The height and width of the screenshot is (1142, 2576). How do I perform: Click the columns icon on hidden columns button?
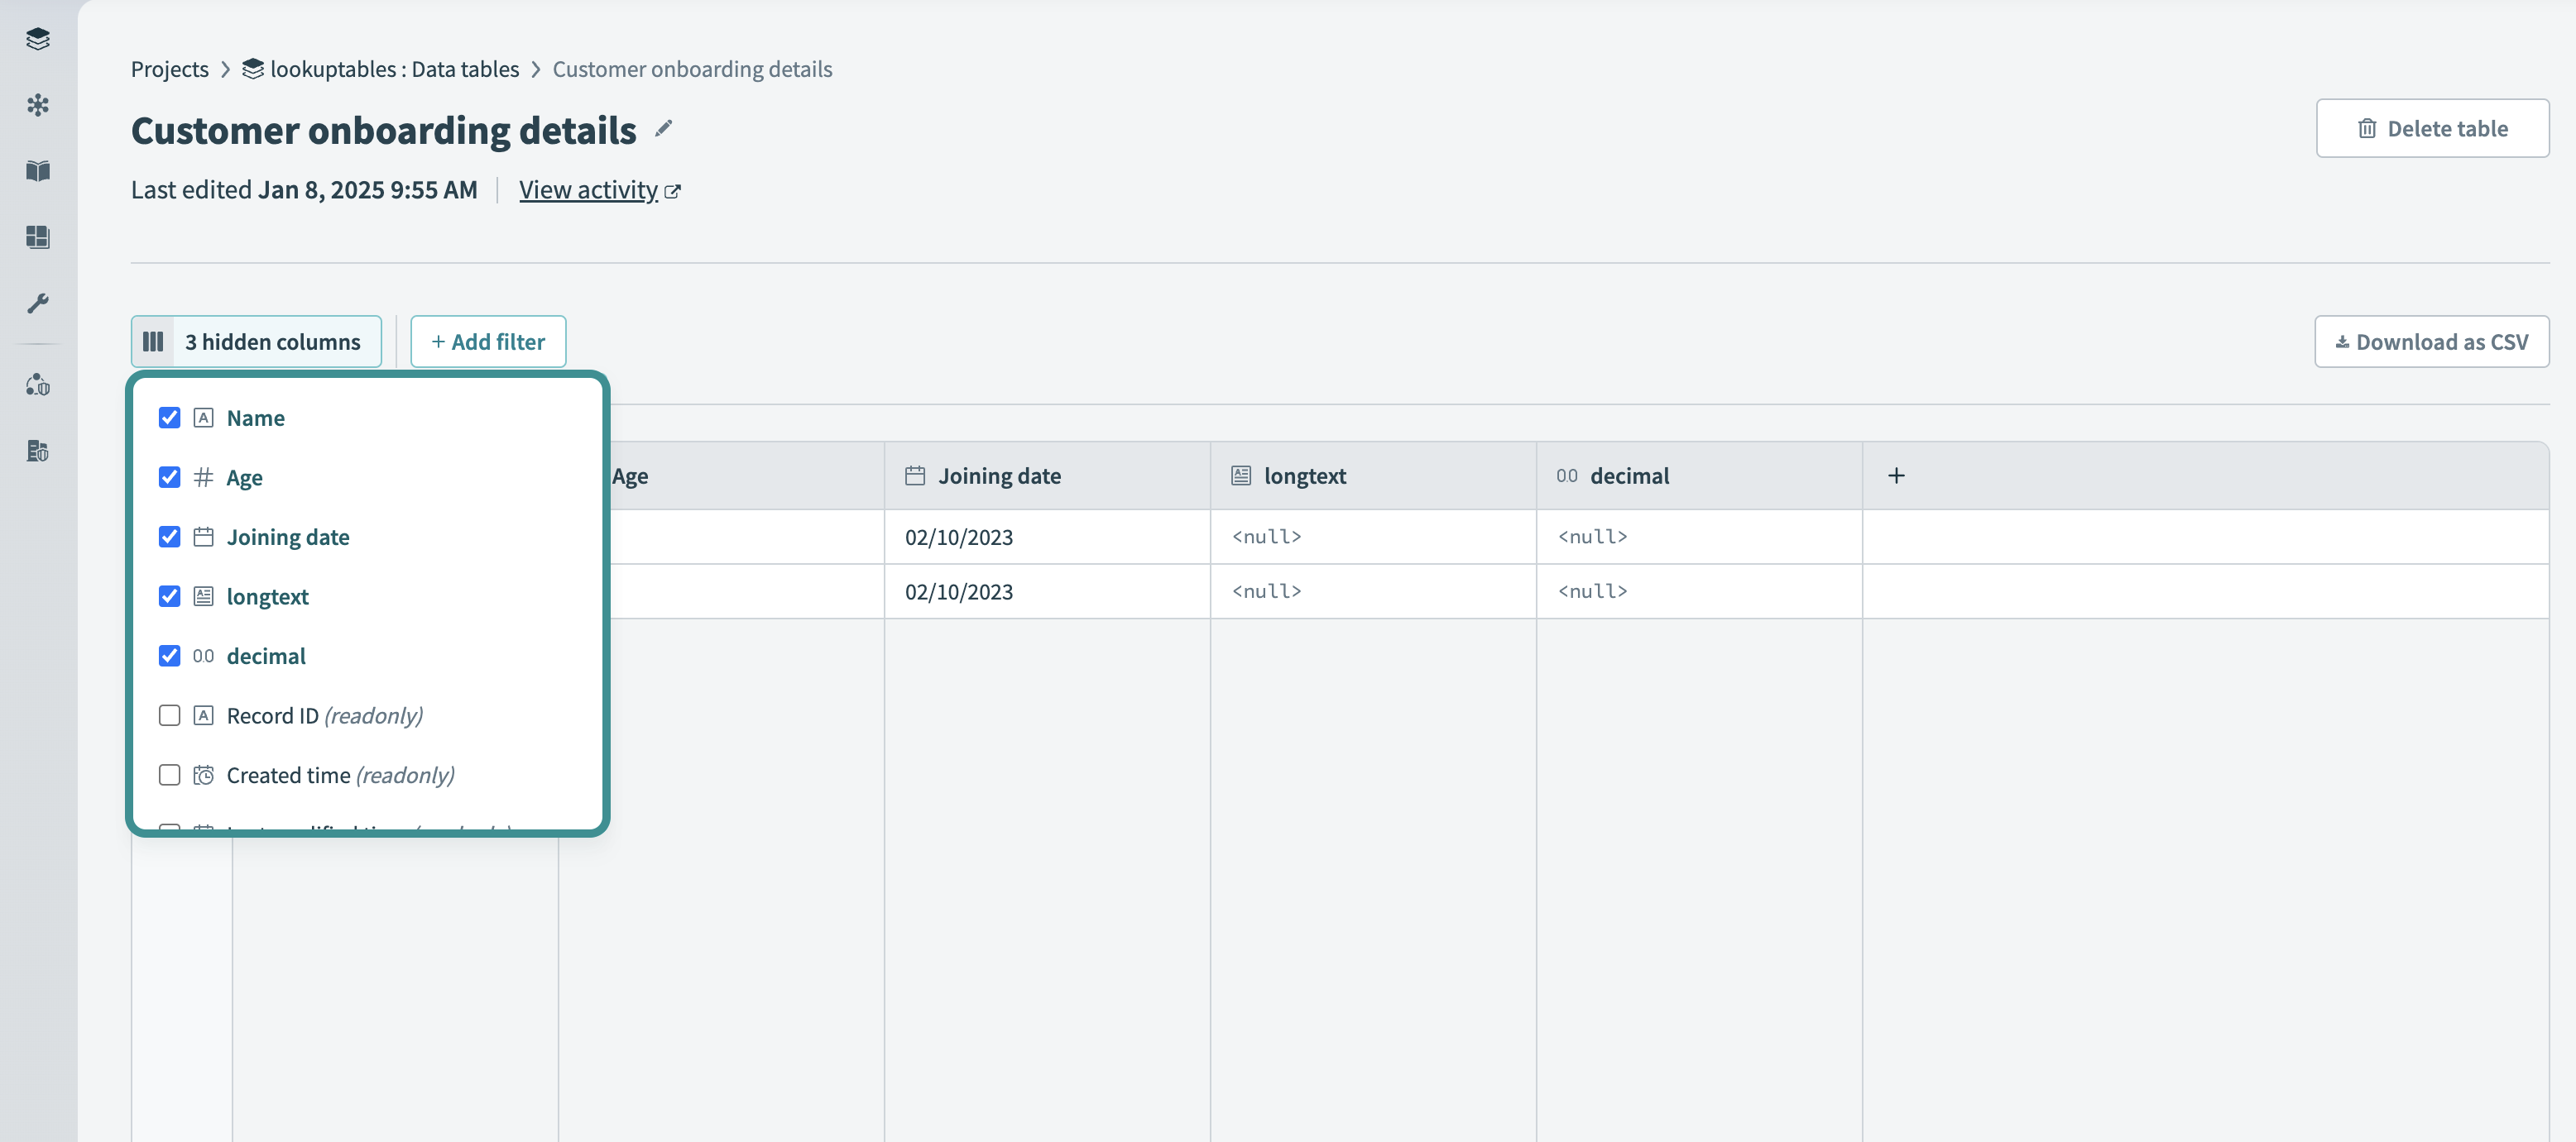(153, 342)
